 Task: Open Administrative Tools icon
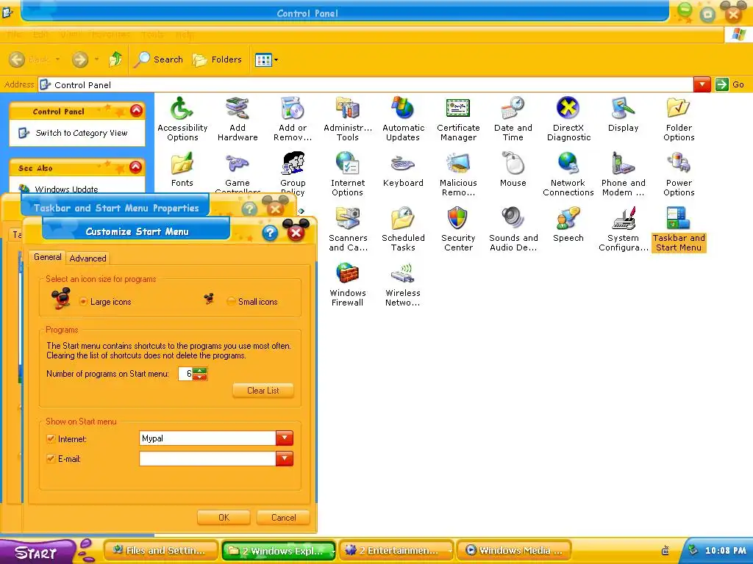pyautogui.click(x=348, y=118)
